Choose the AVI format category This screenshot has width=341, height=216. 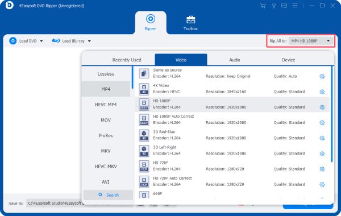tap(106, 182)
